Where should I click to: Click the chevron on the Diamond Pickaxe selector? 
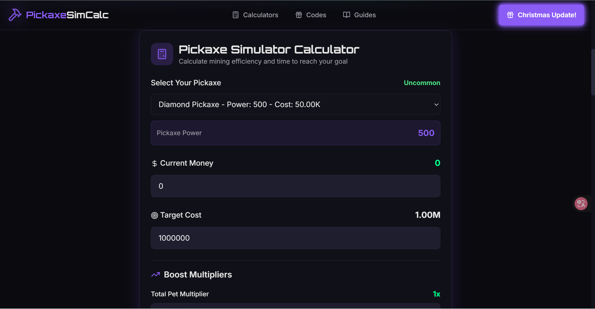pos(436,104)
